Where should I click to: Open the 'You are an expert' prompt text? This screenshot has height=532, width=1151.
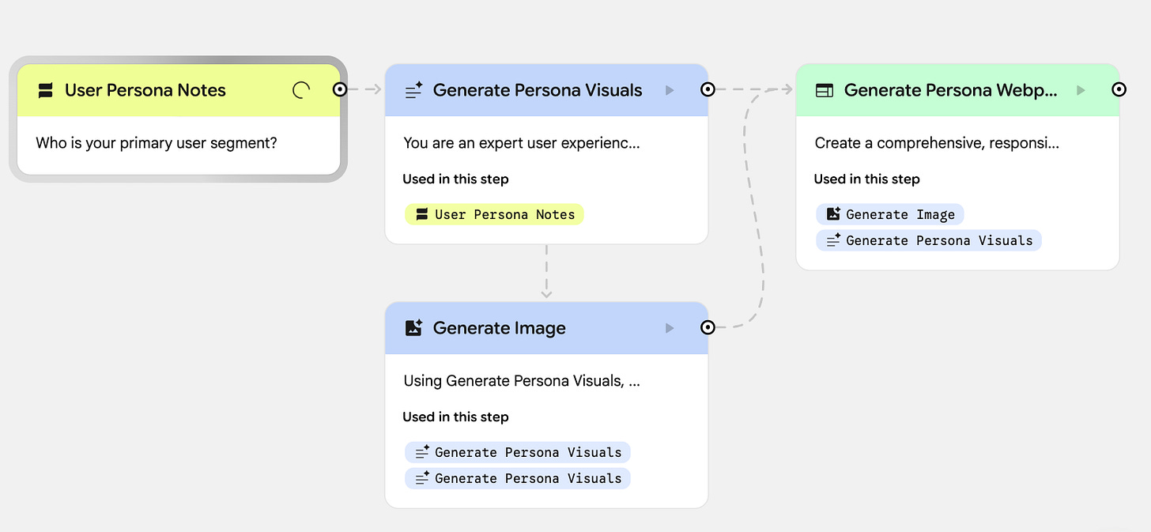click(522, 143)
